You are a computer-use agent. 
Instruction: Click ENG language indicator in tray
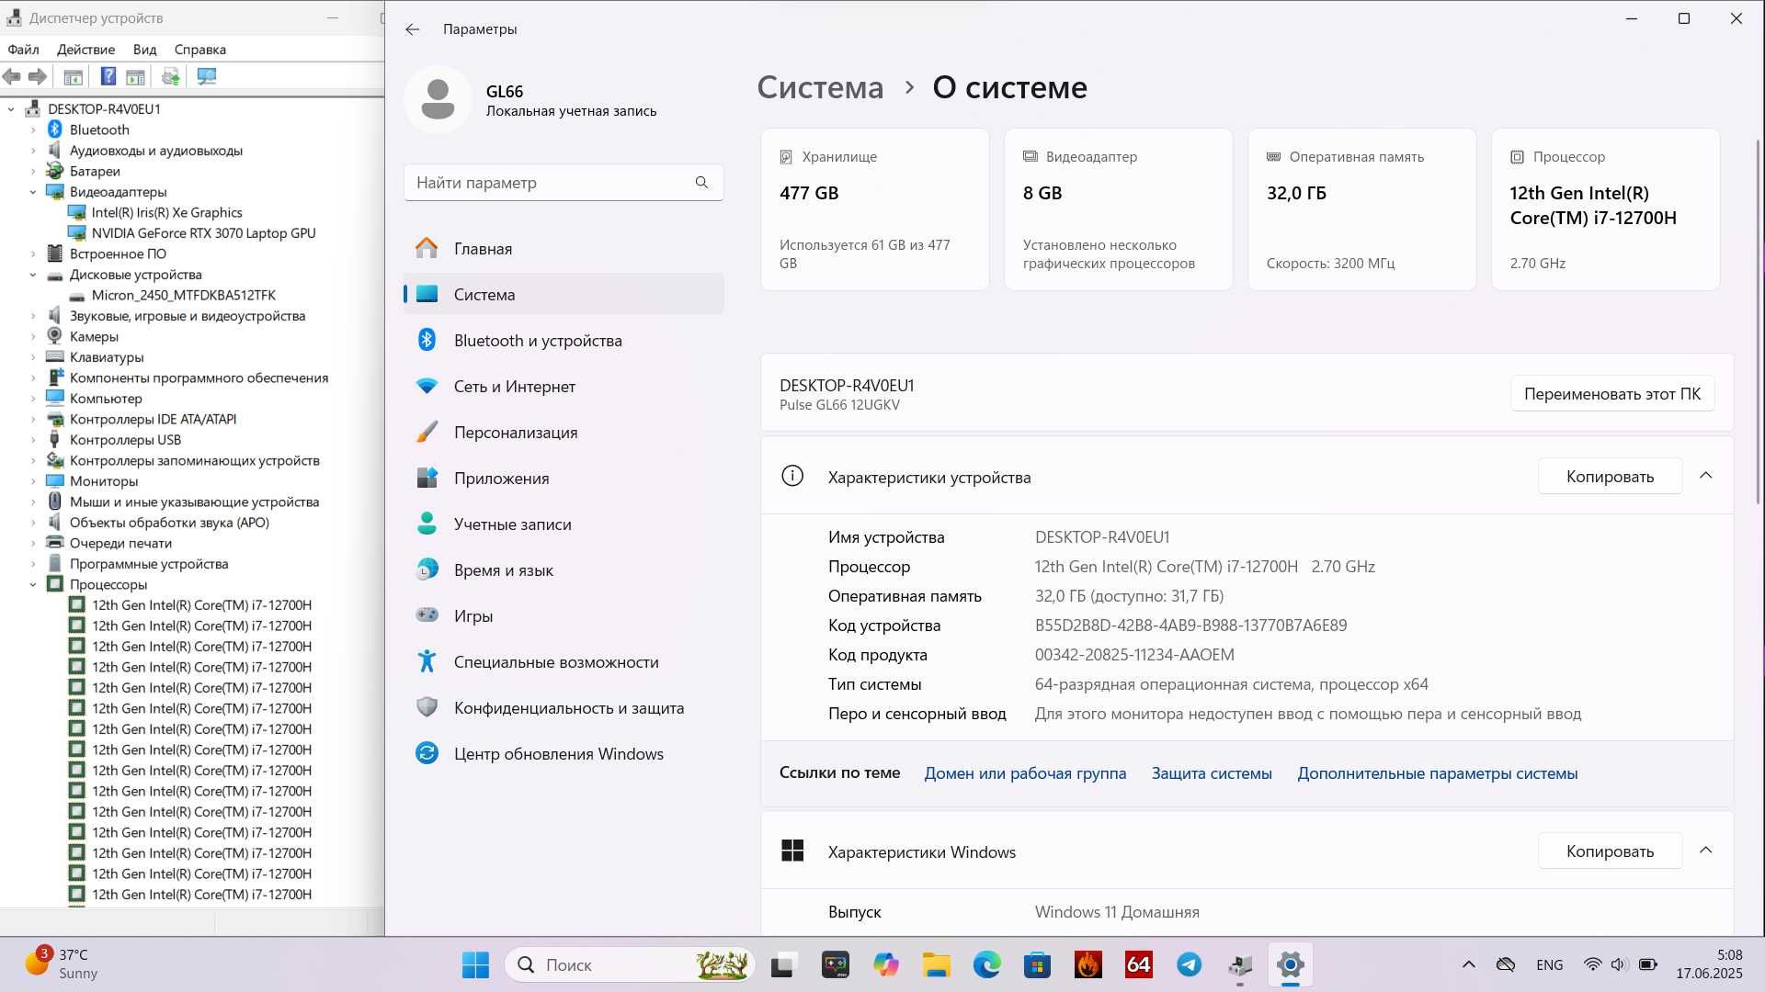(1549, 964)
